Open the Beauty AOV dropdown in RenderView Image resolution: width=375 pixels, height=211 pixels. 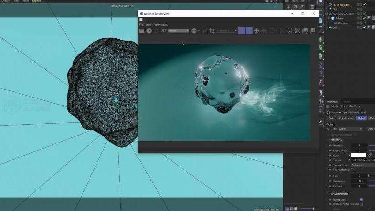179,30
